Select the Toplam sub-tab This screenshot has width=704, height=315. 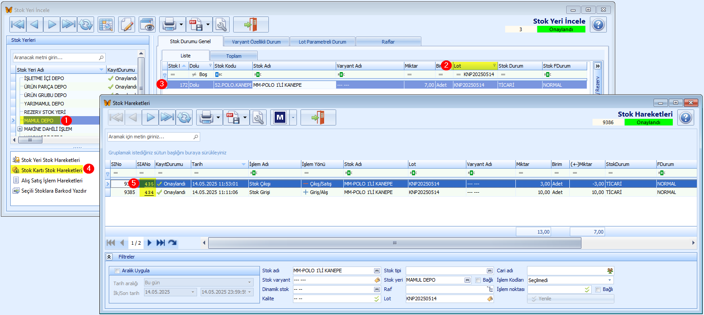[x=234, y=56]
